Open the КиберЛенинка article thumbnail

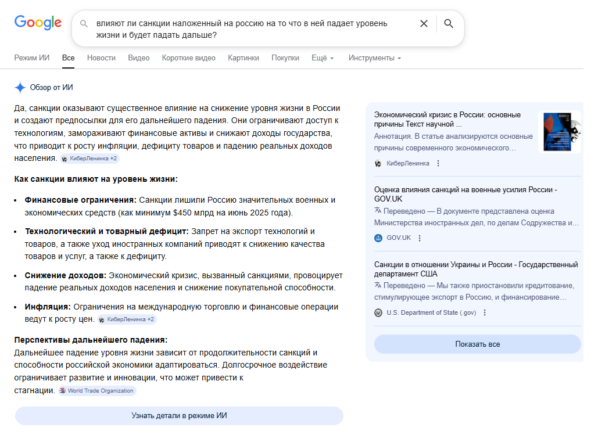[x=559, y=132]
